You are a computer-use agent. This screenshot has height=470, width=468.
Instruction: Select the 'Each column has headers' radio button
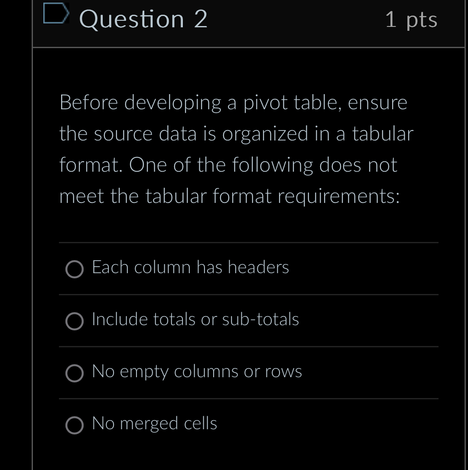[75, 269]
